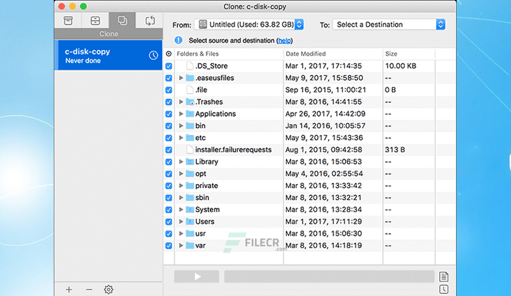Uncheck the Library checkbox
Viewport: 511px width, 296px height.
coord(169,161)
